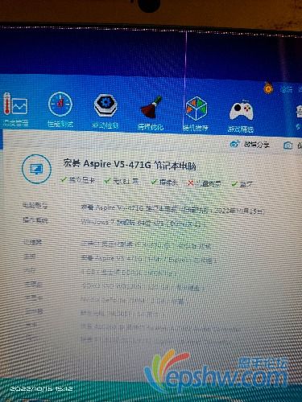Click the gold medal icon at top right

(267, 88)
